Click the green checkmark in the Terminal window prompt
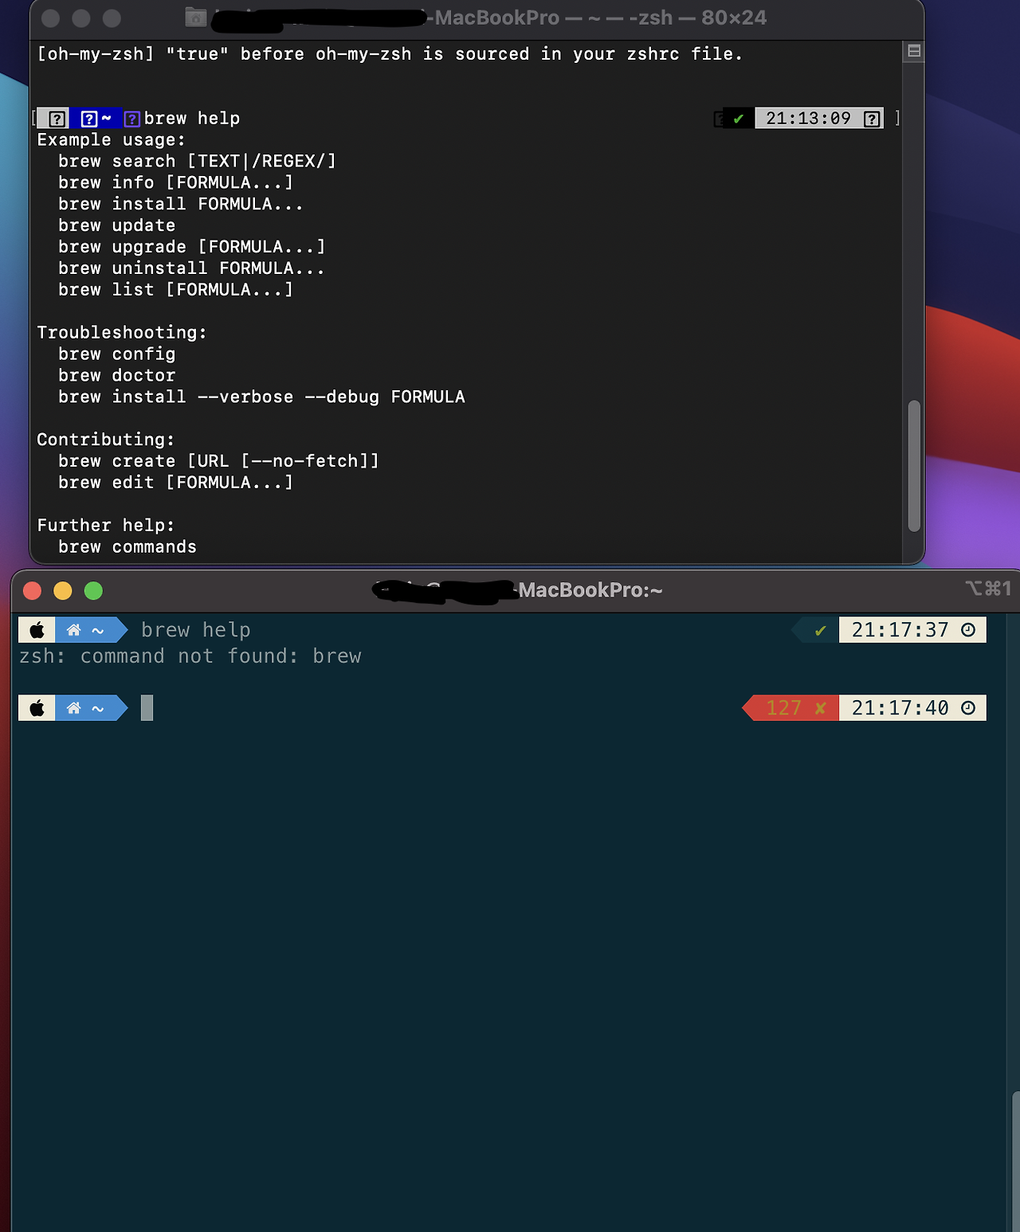The width and height of the screenshot is (1020, 1232). point(739,119)
